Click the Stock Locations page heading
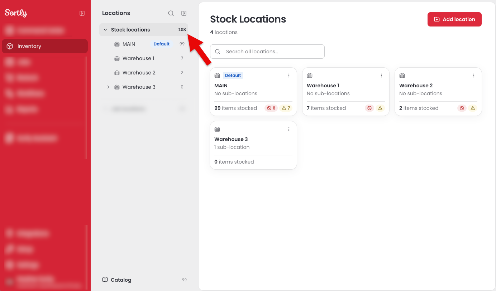The image size is (496, 291). pyautogui.click(x=248, y=19)
